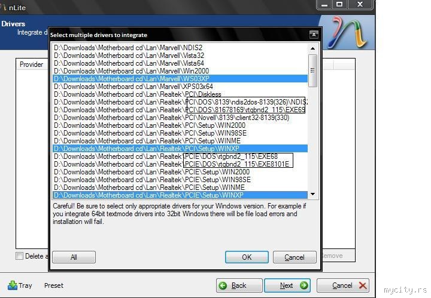Click the green arrow on Next button

tap(303, 285)
